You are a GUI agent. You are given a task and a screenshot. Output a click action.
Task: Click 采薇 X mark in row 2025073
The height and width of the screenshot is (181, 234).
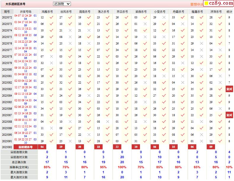145,24
